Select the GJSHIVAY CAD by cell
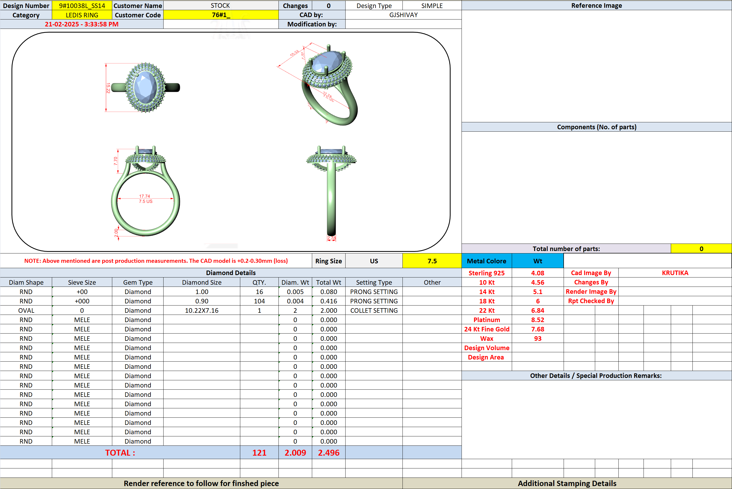This screenshot has height=489, width=732. pos(403,15)
